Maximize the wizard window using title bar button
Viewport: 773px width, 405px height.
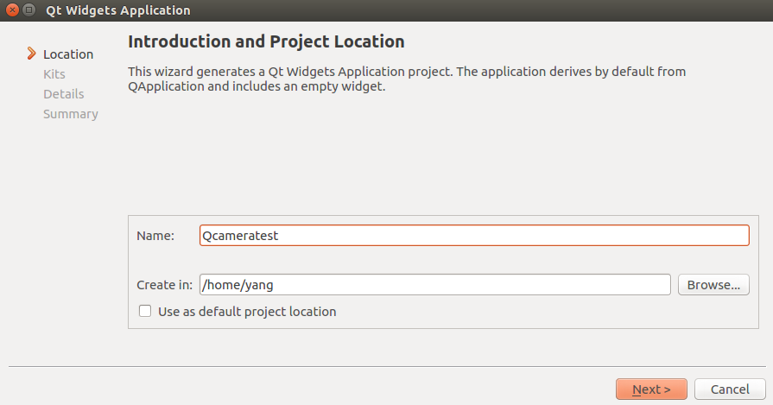pyautogui.click(x=29, y=9)
